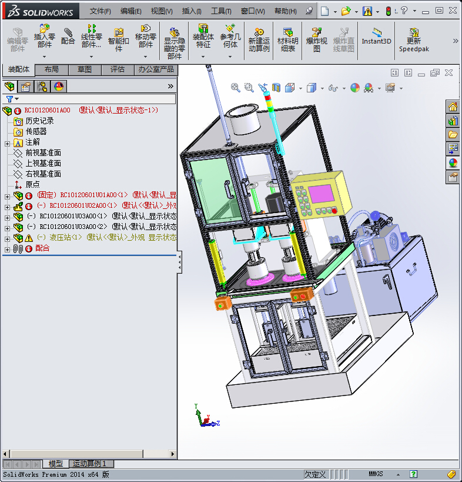The height and width of the screenshot is (482, 462).
Task: Open Custom Properties icon in task pane
Action: click(x=453, y=177)
